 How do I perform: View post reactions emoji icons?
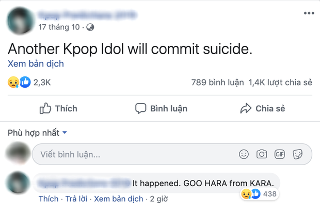coord(19,81)
